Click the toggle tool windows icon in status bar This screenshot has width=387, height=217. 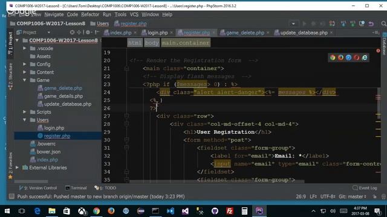pyautogui.click(x=11, y=197)
